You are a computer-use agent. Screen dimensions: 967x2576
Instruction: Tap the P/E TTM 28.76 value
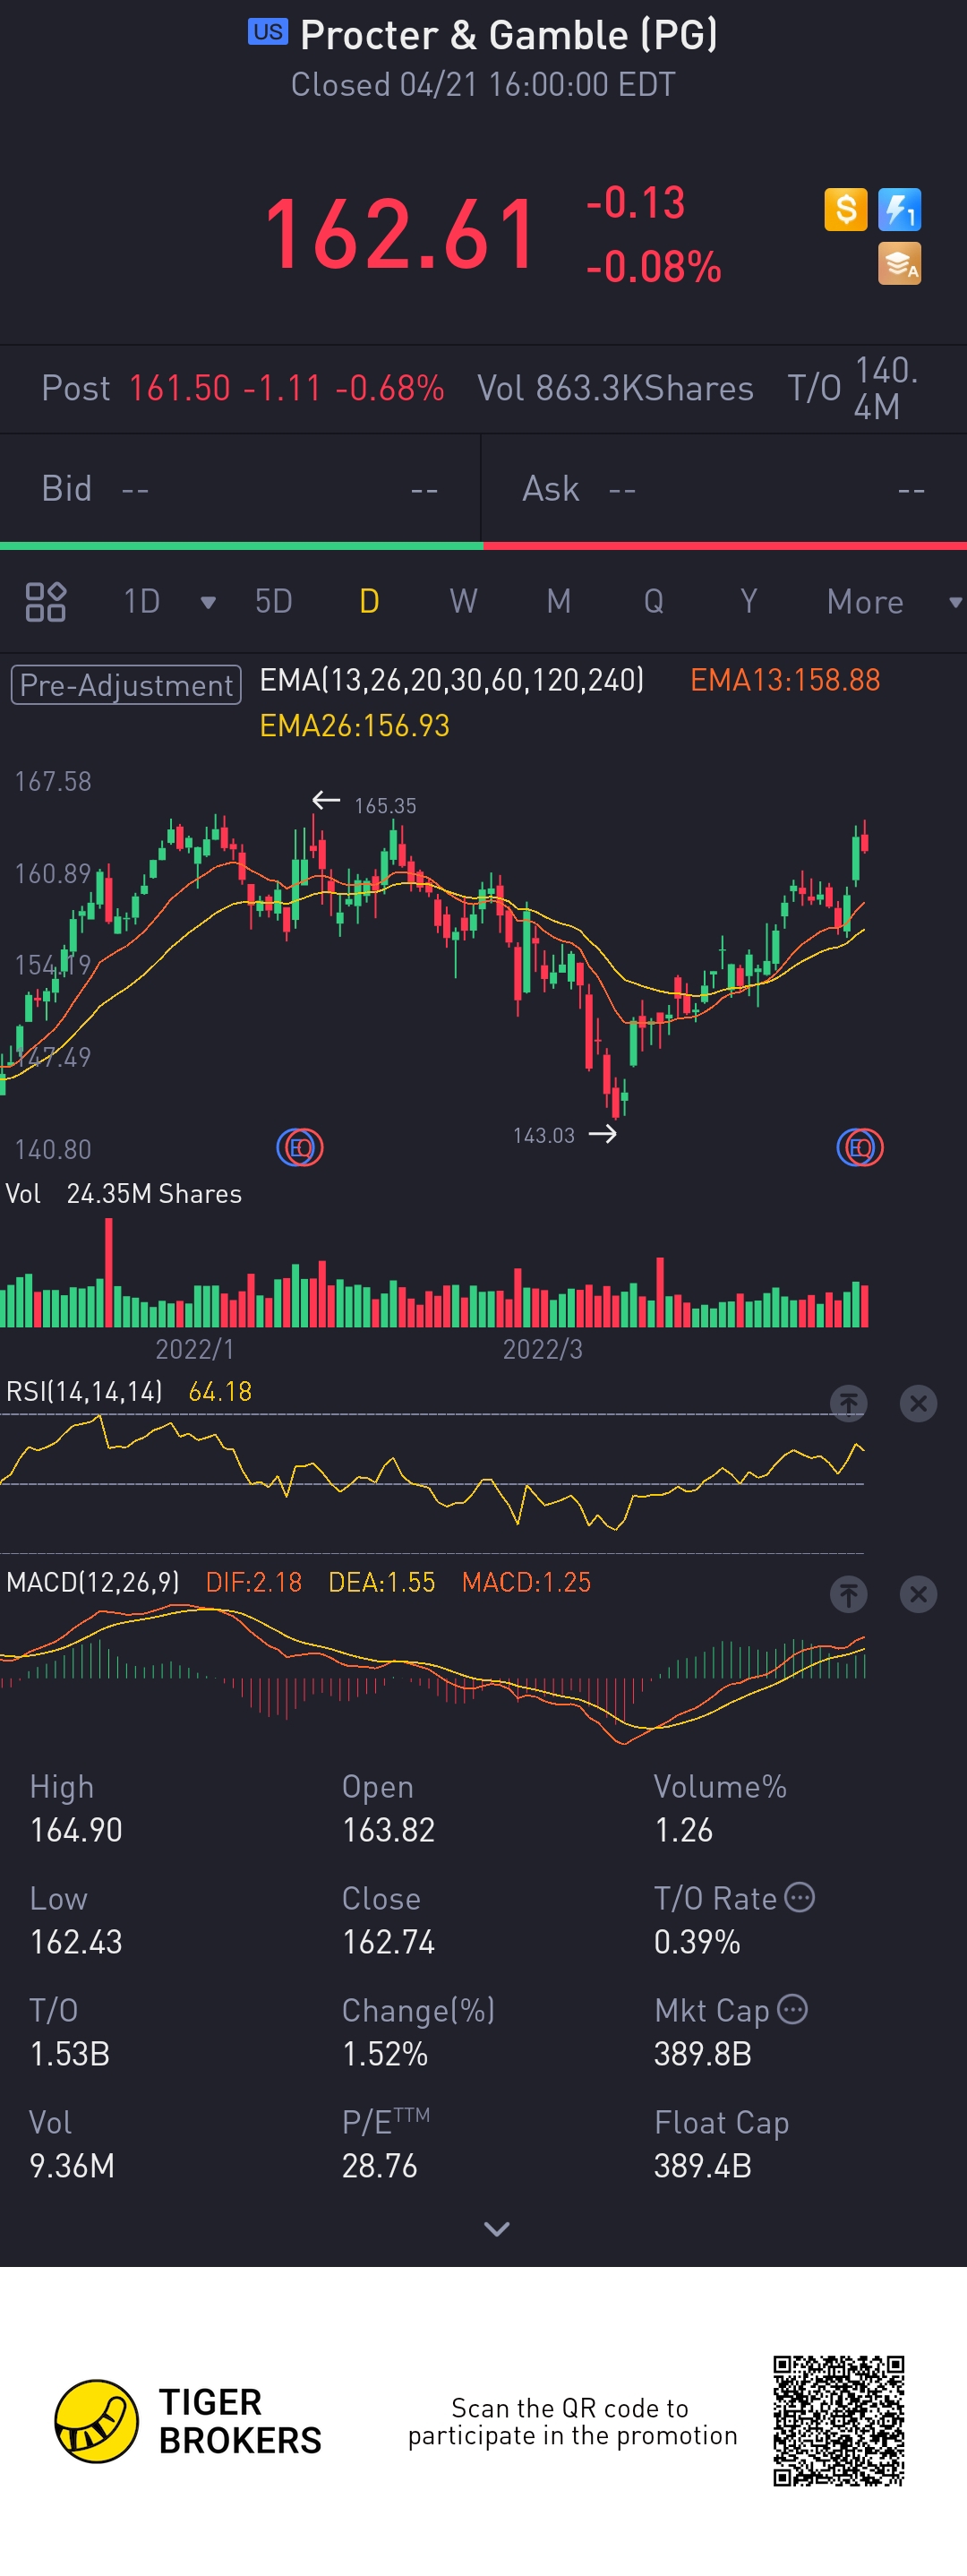(x=379, y=2166)
